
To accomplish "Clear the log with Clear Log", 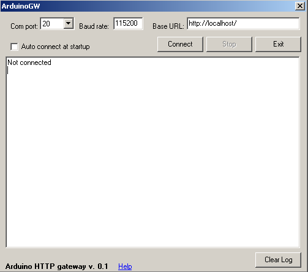I will click(278, 260).
